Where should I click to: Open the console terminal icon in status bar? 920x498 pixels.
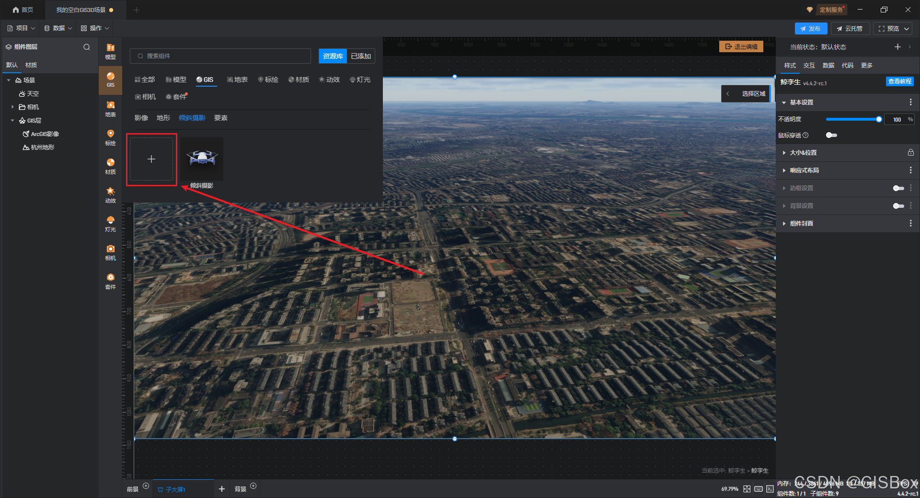[x=770, y=489]
